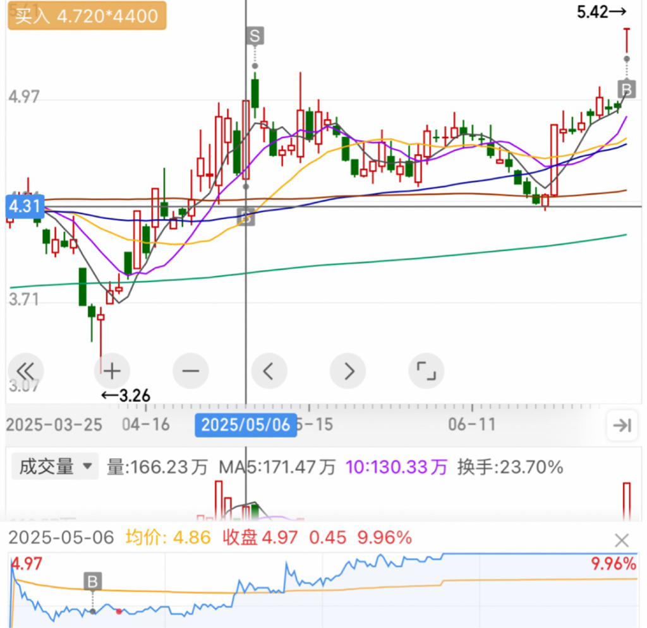Zoom out chart with minus button
The width and height of the screenshot is (647, 628).
191,371
